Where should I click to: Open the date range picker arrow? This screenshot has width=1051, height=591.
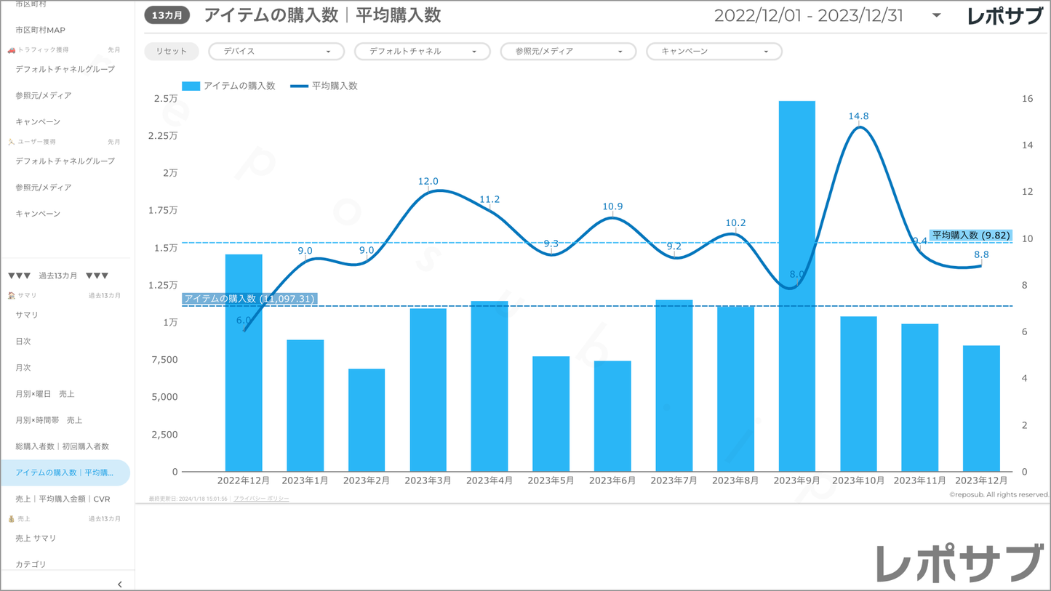click(936, 15)
